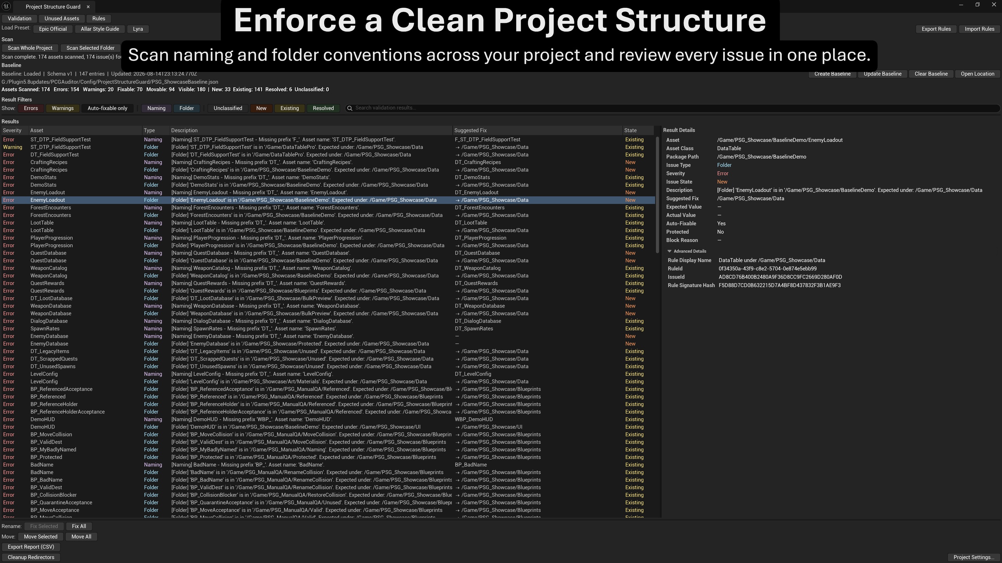The height and width of the screenshot is (563, 1002).
Task: Click Scan Whole Project
Action: pyautogui.click(x=30, y=48)
